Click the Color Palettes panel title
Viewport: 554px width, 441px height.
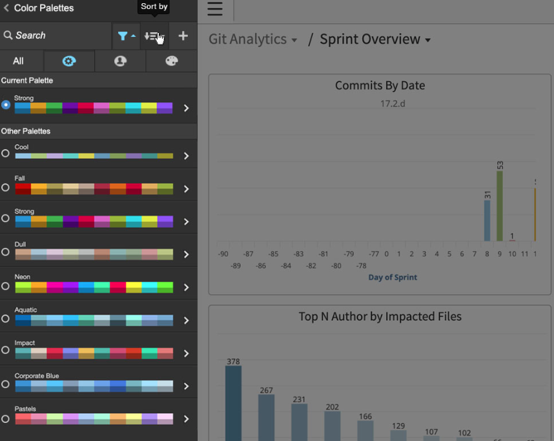click(44, 8)
